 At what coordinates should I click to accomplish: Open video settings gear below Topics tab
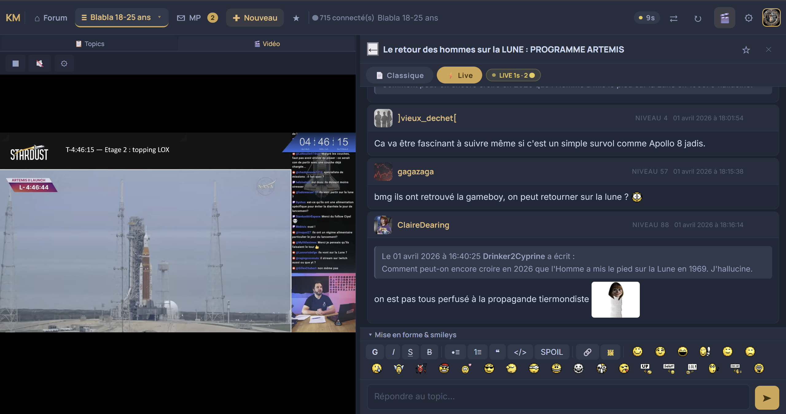(64, 64)
